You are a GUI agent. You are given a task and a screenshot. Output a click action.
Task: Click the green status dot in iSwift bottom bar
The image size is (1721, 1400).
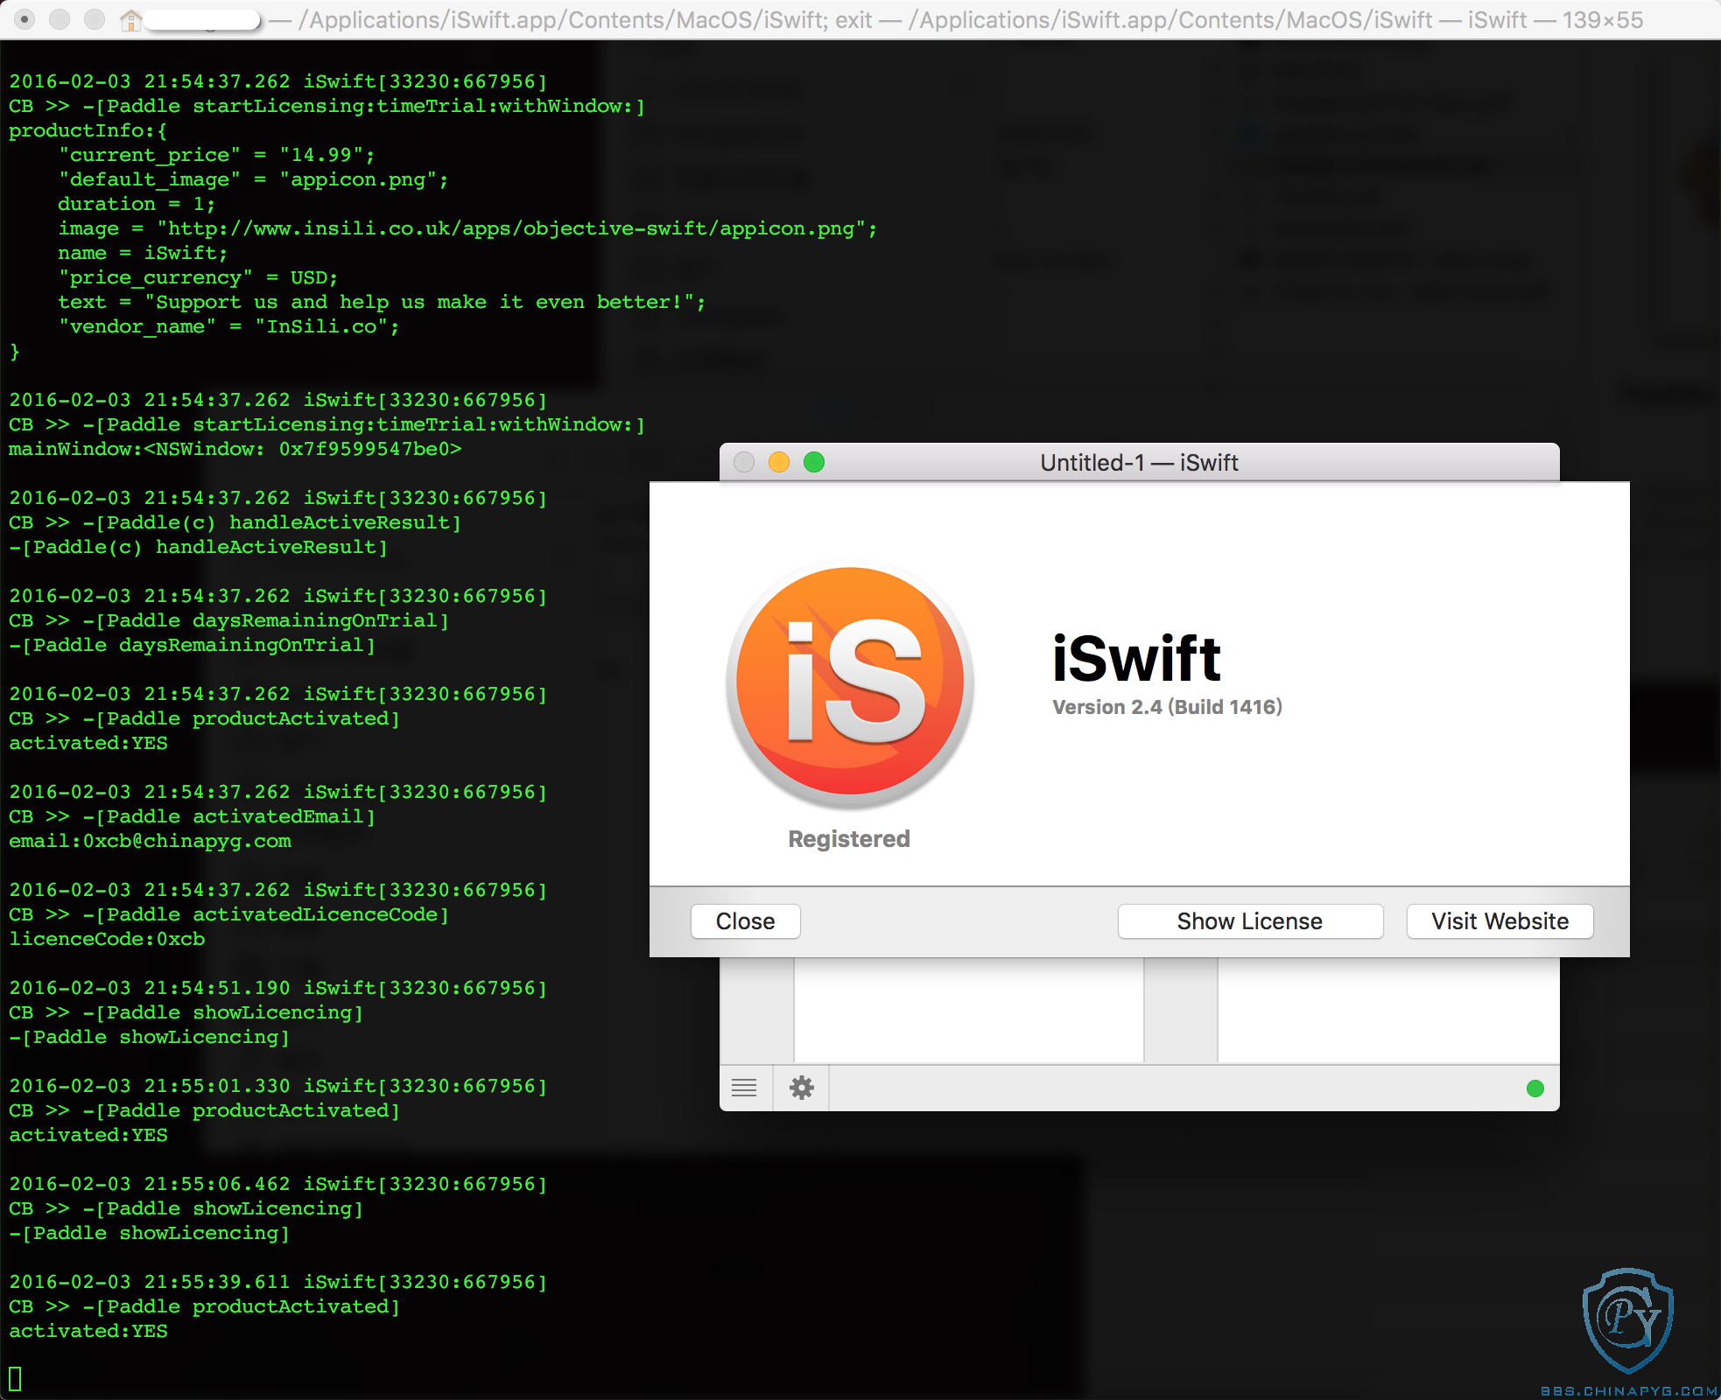(1535, 1088)
